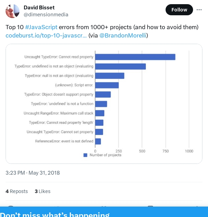Click the Uncaught RangeError: Maximum call stack label
Screen dimensions: 208x217
[x=58, y=113]
